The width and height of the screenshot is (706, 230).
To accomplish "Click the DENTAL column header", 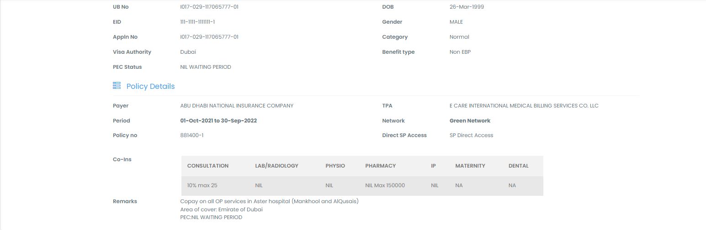I will click(x=518, y=166).
